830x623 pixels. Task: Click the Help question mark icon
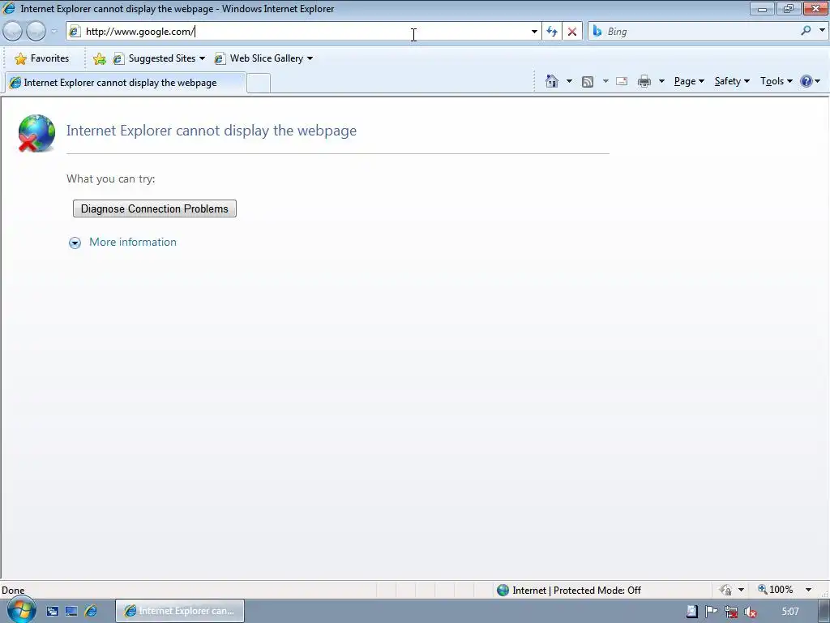pos(806,81)
